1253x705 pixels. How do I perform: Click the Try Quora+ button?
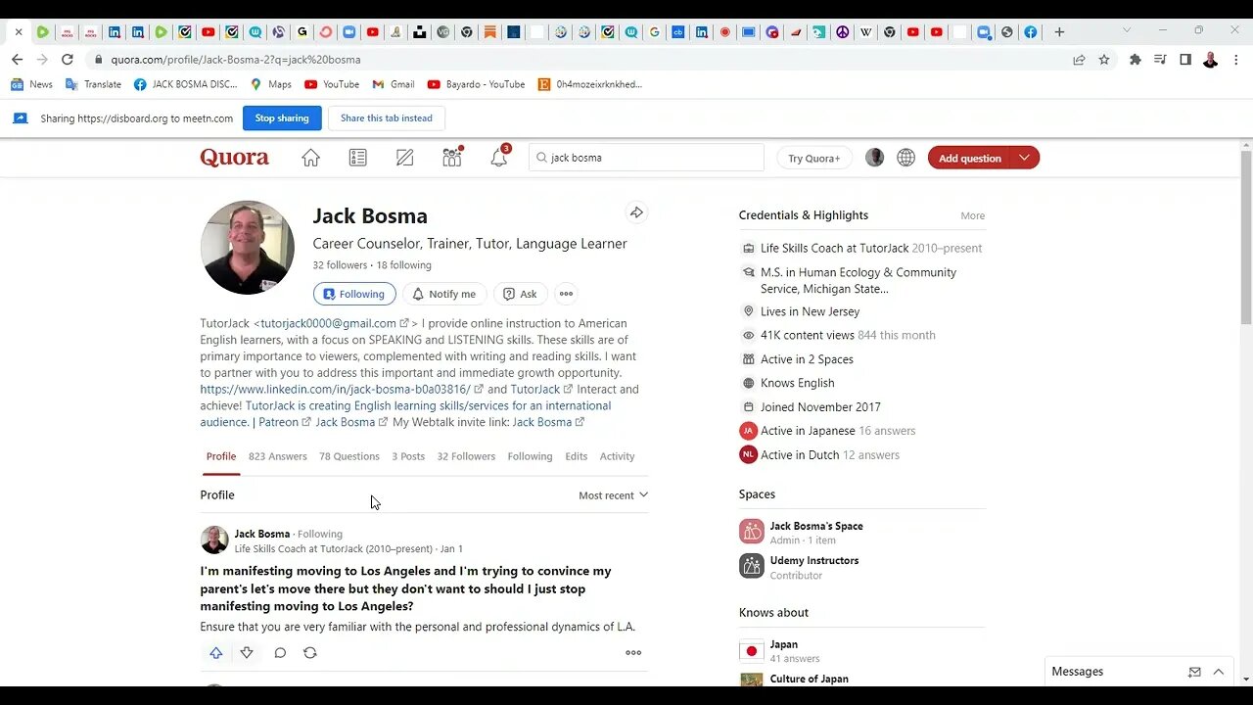click(814, 158)
